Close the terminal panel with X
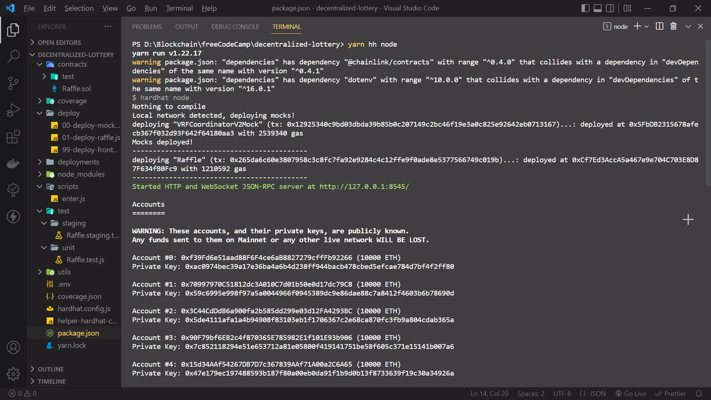 700,26
